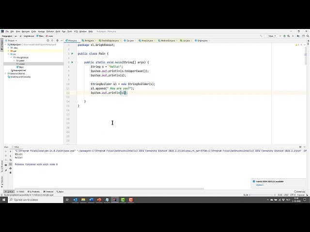Open PowerPoint from Windows taskbar
This screenshot has width=310, height=232.
click(99, 200)
